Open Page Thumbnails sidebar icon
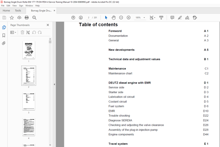The image size is (220, 147). click(4, 27)
